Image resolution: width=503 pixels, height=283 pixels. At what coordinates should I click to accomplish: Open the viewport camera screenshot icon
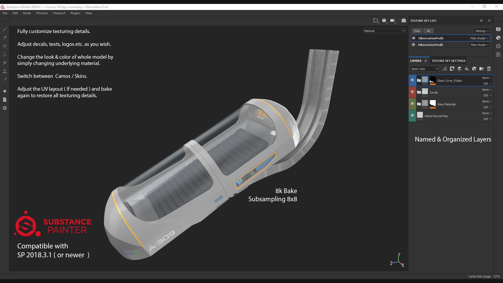404,20
